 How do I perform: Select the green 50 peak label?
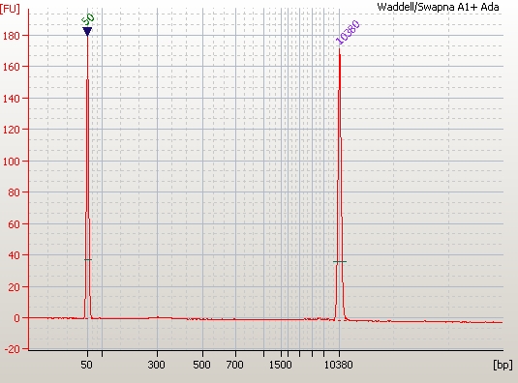point(88,19)
